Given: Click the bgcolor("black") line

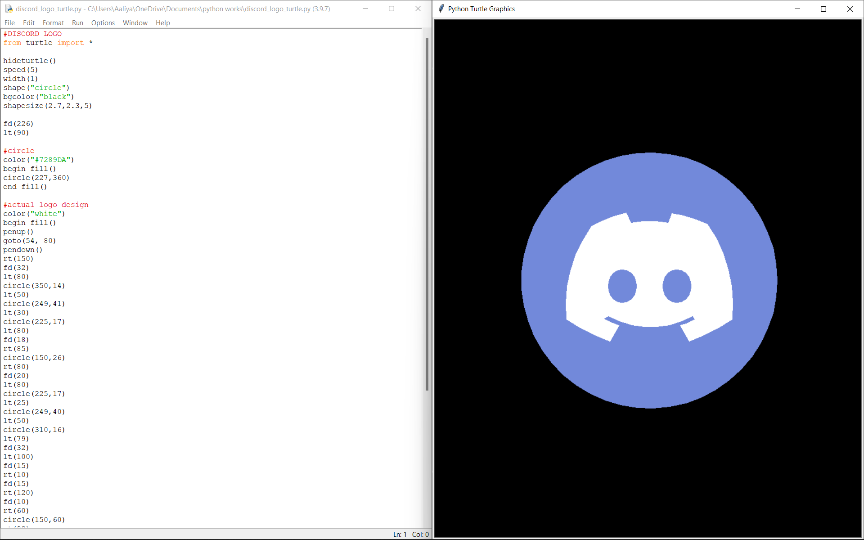Looking at the screenshot, I should pyautogui.click(x=39, y=97).
